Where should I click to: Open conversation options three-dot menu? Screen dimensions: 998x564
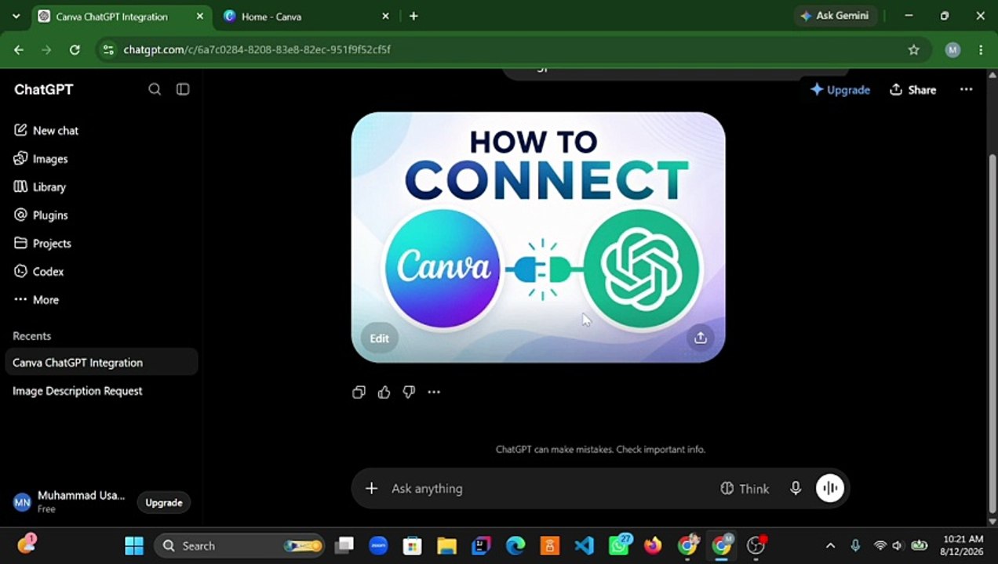[967, 89]
